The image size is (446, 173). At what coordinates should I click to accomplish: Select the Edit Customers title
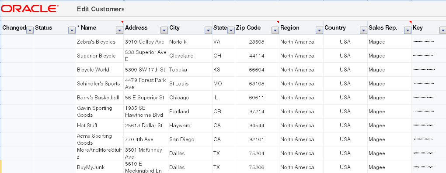point(101,9)
